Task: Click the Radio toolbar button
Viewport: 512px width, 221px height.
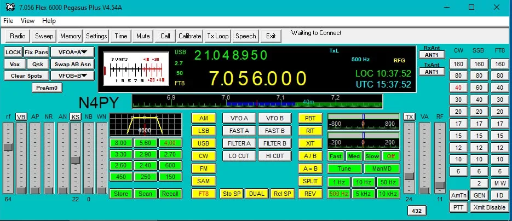Action: (18, 36)
